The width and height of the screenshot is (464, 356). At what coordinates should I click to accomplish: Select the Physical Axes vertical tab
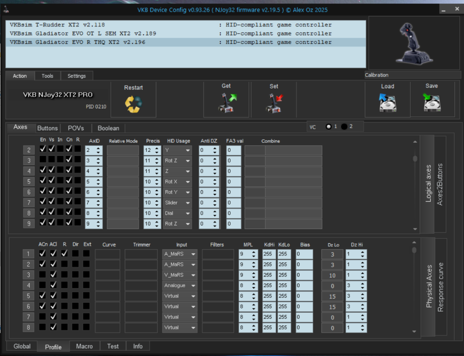tap(429, 286)
